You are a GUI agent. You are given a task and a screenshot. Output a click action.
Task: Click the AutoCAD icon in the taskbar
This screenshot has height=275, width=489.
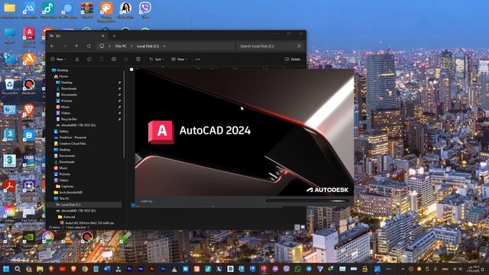pos(264,269)
